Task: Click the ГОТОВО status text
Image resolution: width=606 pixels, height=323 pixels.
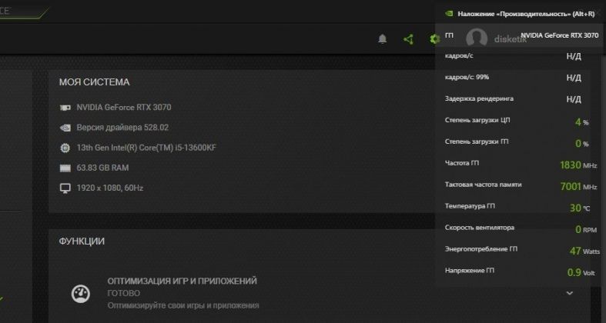Action: (x=124, y=294)
